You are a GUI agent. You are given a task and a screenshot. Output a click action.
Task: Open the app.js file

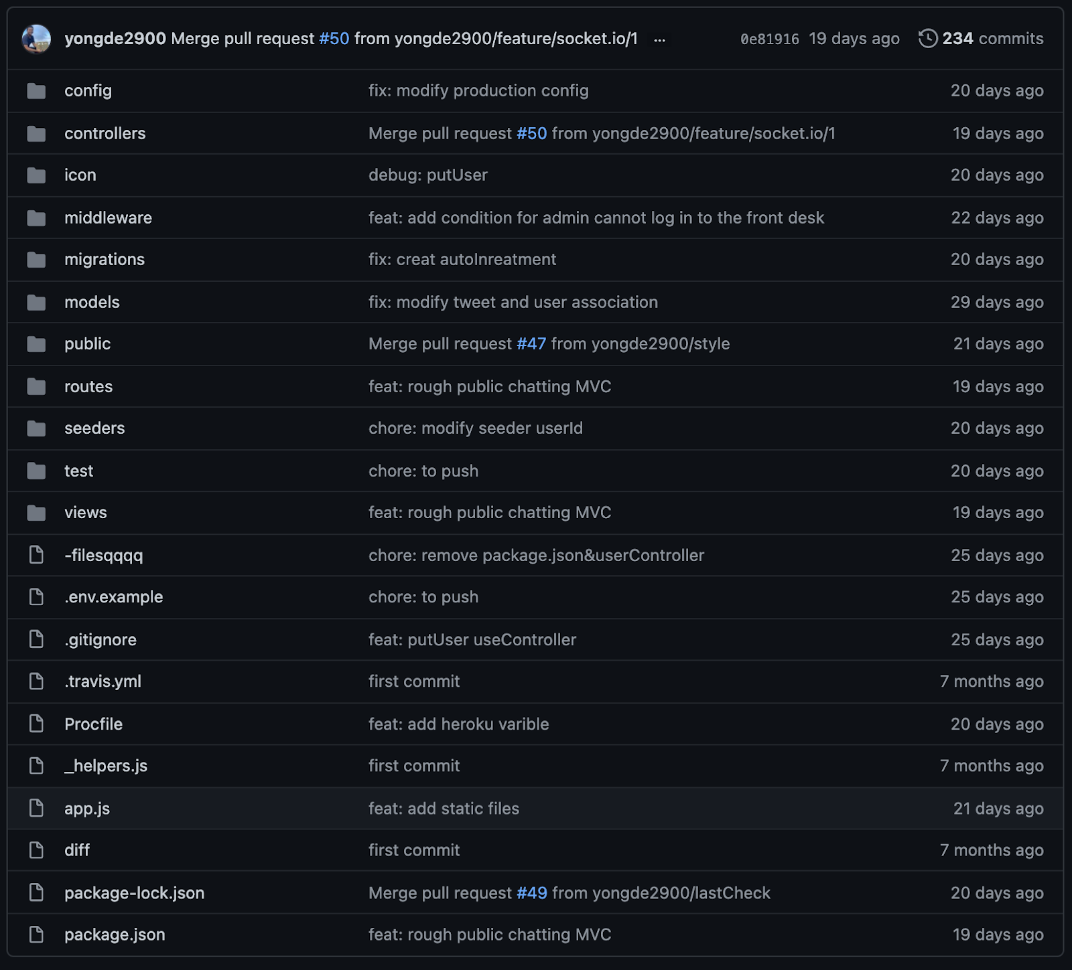pyautogui.click(x=87, y=809)
